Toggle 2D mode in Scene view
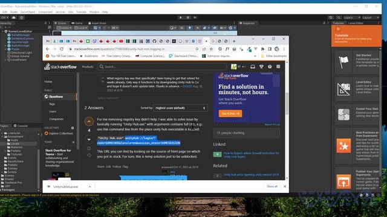The image size is (387, 217). 181,28
